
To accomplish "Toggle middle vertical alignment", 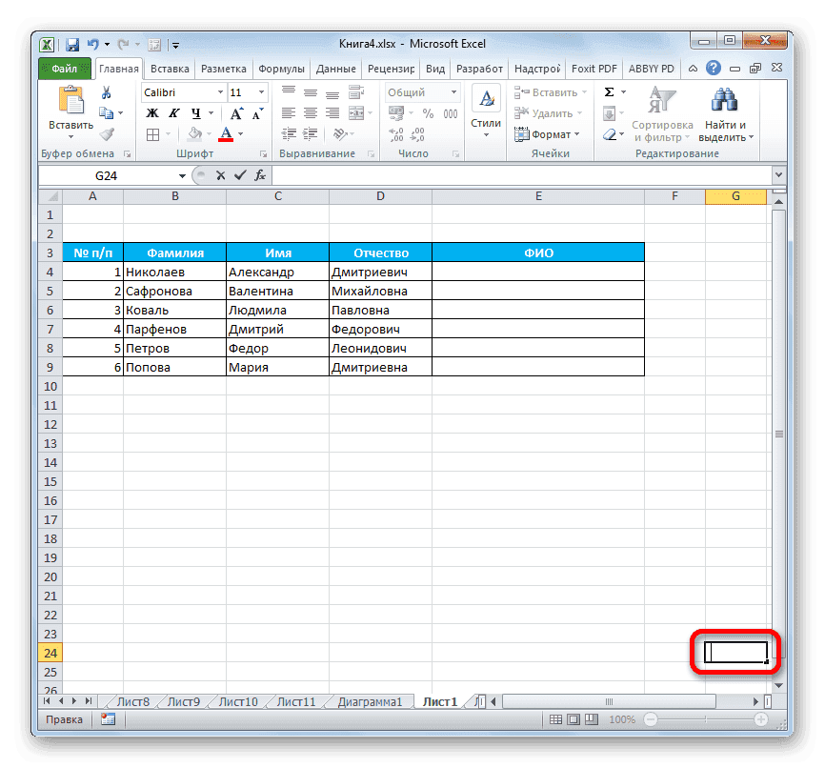I will click(310, 91).
